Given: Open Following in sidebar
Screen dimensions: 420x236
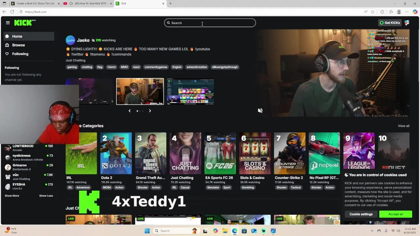Looking at the screenshot, I should click(29, 54).
